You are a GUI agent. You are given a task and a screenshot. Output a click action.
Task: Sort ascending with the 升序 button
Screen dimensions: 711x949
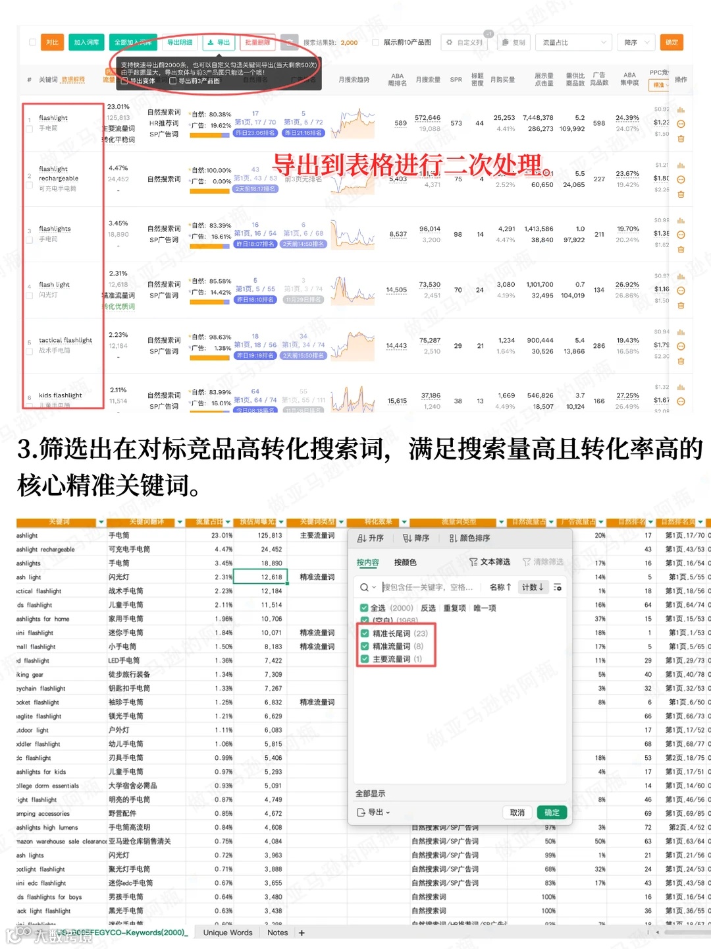pos(370,538)
